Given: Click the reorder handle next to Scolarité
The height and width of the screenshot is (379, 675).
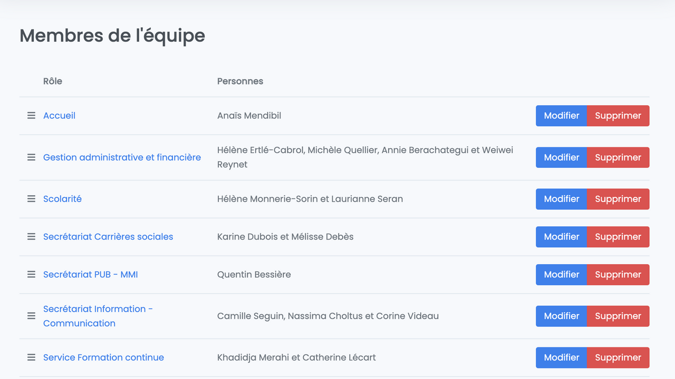Looking at the screenshot, I should (31, 199).
